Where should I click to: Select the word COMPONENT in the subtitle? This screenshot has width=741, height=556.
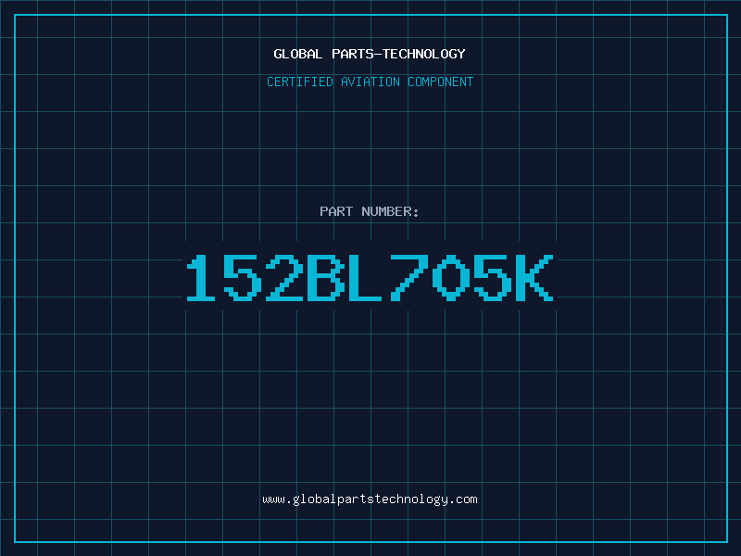tap(440, 82)
